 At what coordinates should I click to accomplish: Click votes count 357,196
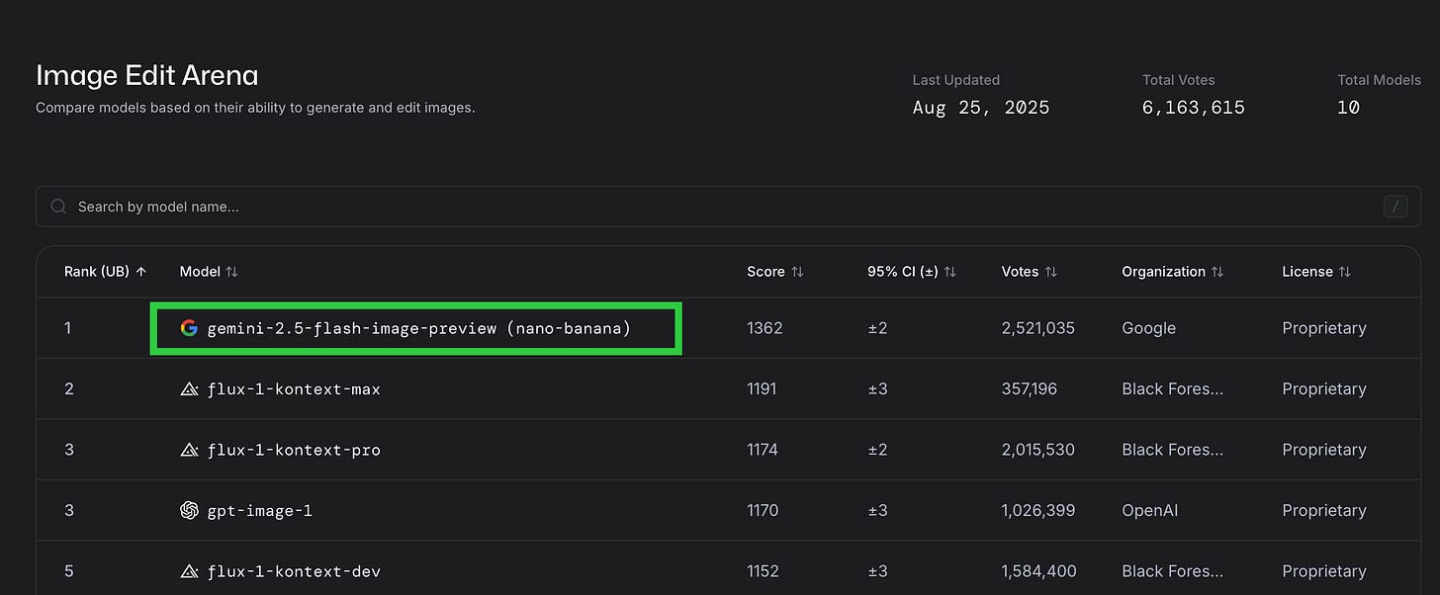1029,389
